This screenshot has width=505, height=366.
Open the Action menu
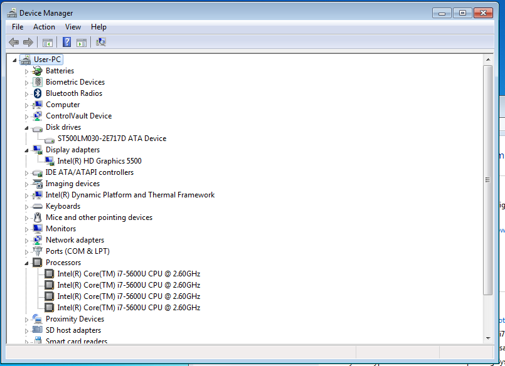coord(44,27)
